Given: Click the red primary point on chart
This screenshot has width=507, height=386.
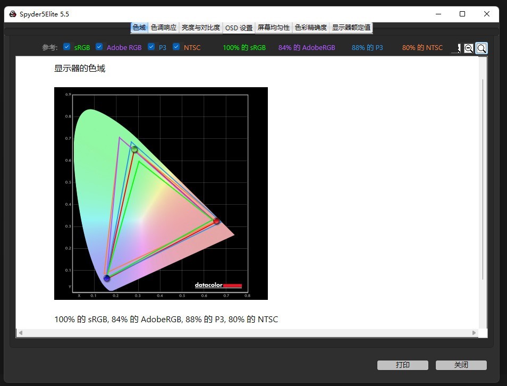Looking at the screenshot, I should coord(216,221).
